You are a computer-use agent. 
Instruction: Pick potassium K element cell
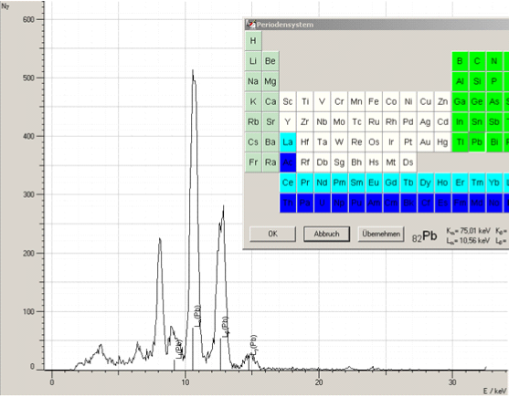(x=253, y=102)
